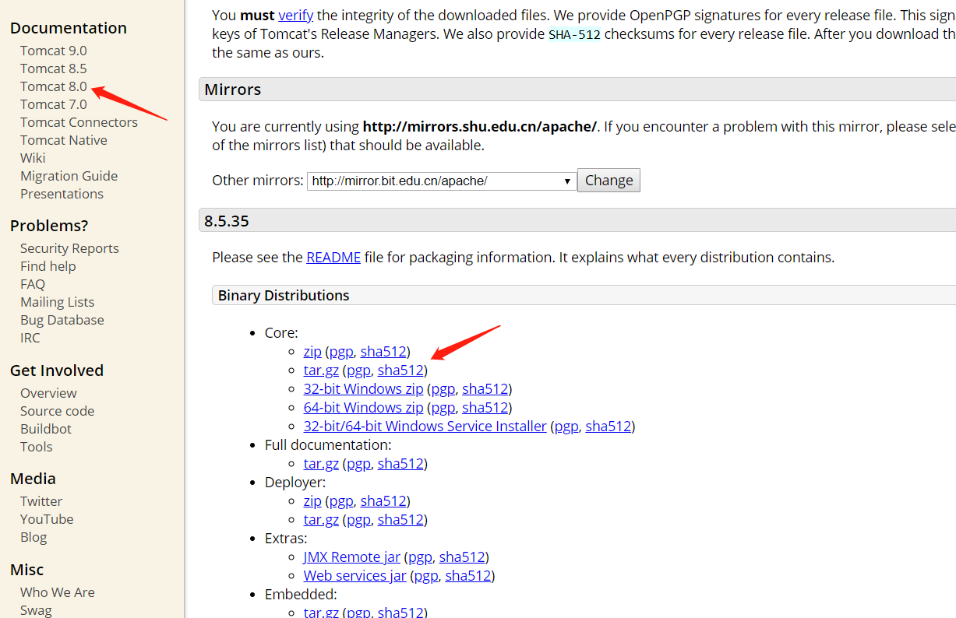Viewport: 956px width, 618px height.
Task: Open Tomcat 9.0 documentation link
Action: point(54,51)
